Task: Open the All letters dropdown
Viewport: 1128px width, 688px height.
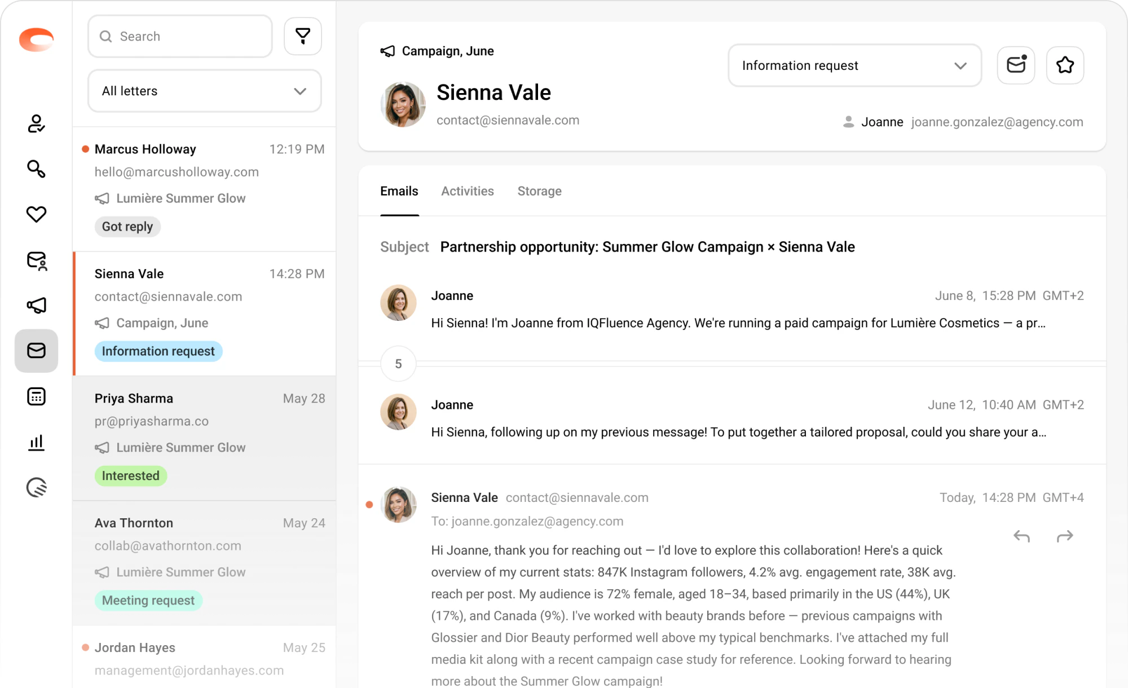Action: pyautogui.click(x=205, y=91)
